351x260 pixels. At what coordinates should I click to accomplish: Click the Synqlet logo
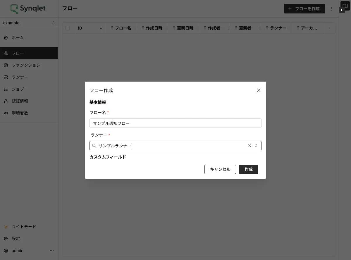click(x=28, y=9)
